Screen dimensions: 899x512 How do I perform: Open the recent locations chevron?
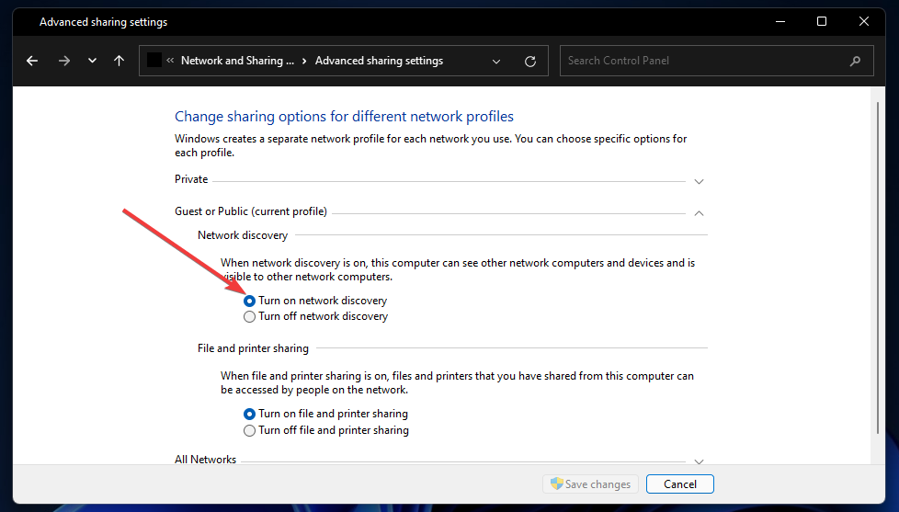click(x=92, y=61)
